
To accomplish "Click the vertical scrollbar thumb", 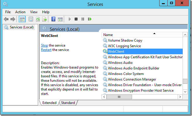I will click(185, 81).
